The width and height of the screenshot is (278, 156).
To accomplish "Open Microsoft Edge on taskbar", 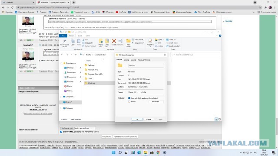I will coord(139,153).
